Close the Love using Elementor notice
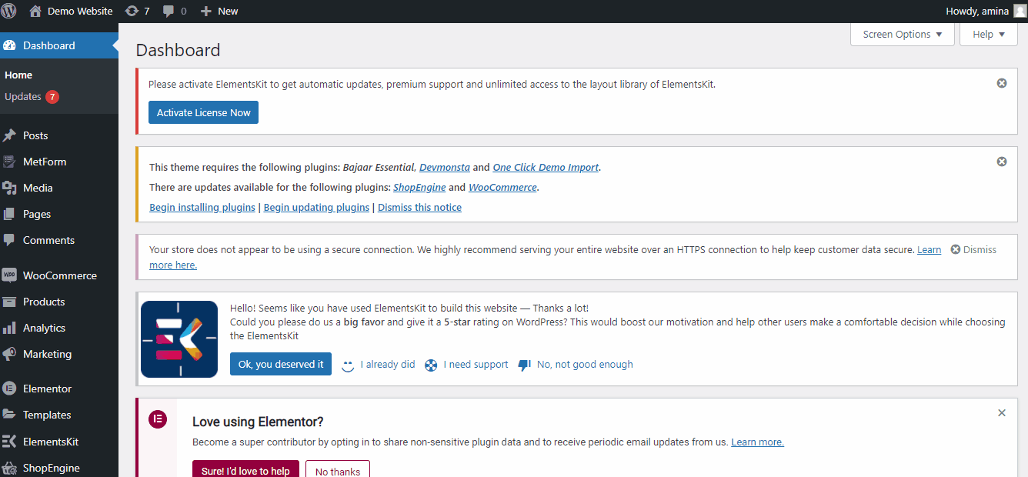1028x477 pixels. (x=1002, y=413)
